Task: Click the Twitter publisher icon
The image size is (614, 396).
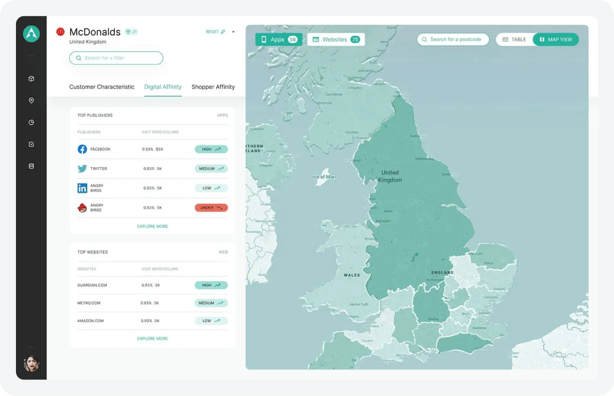Action: click(x=82, y=169)
